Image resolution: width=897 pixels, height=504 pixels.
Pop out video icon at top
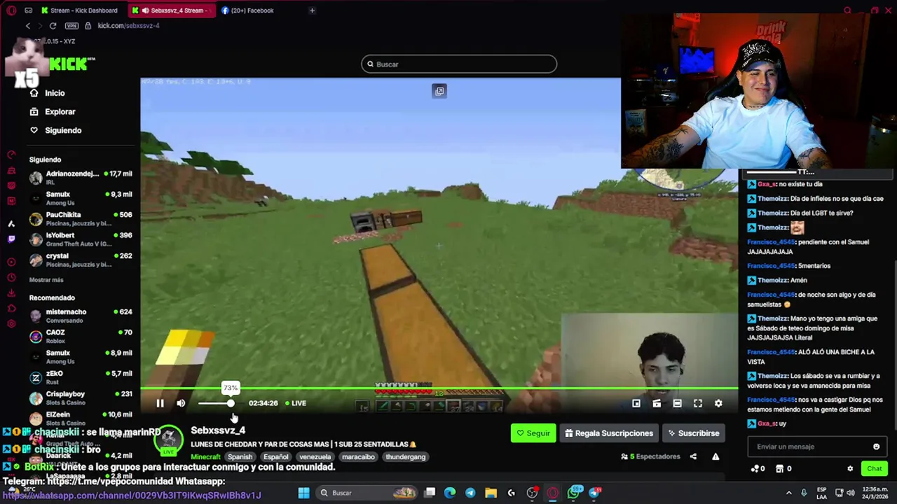[439, 91]
